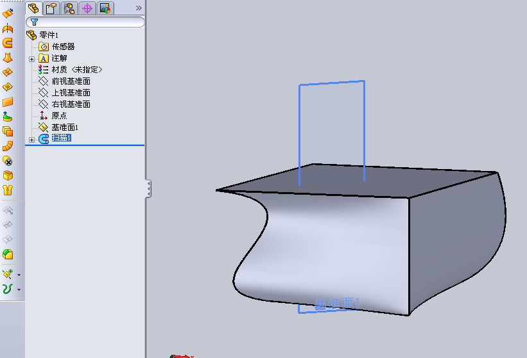Switch to the FeatureManager design tree tab
Viewport: 527px width, 358px height.
(x=33, y=8)
